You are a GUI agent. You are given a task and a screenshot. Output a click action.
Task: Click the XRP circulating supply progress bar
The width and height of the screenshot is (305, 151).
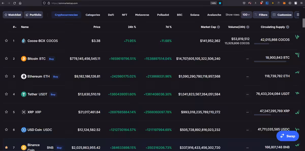[x=262, y=115]
